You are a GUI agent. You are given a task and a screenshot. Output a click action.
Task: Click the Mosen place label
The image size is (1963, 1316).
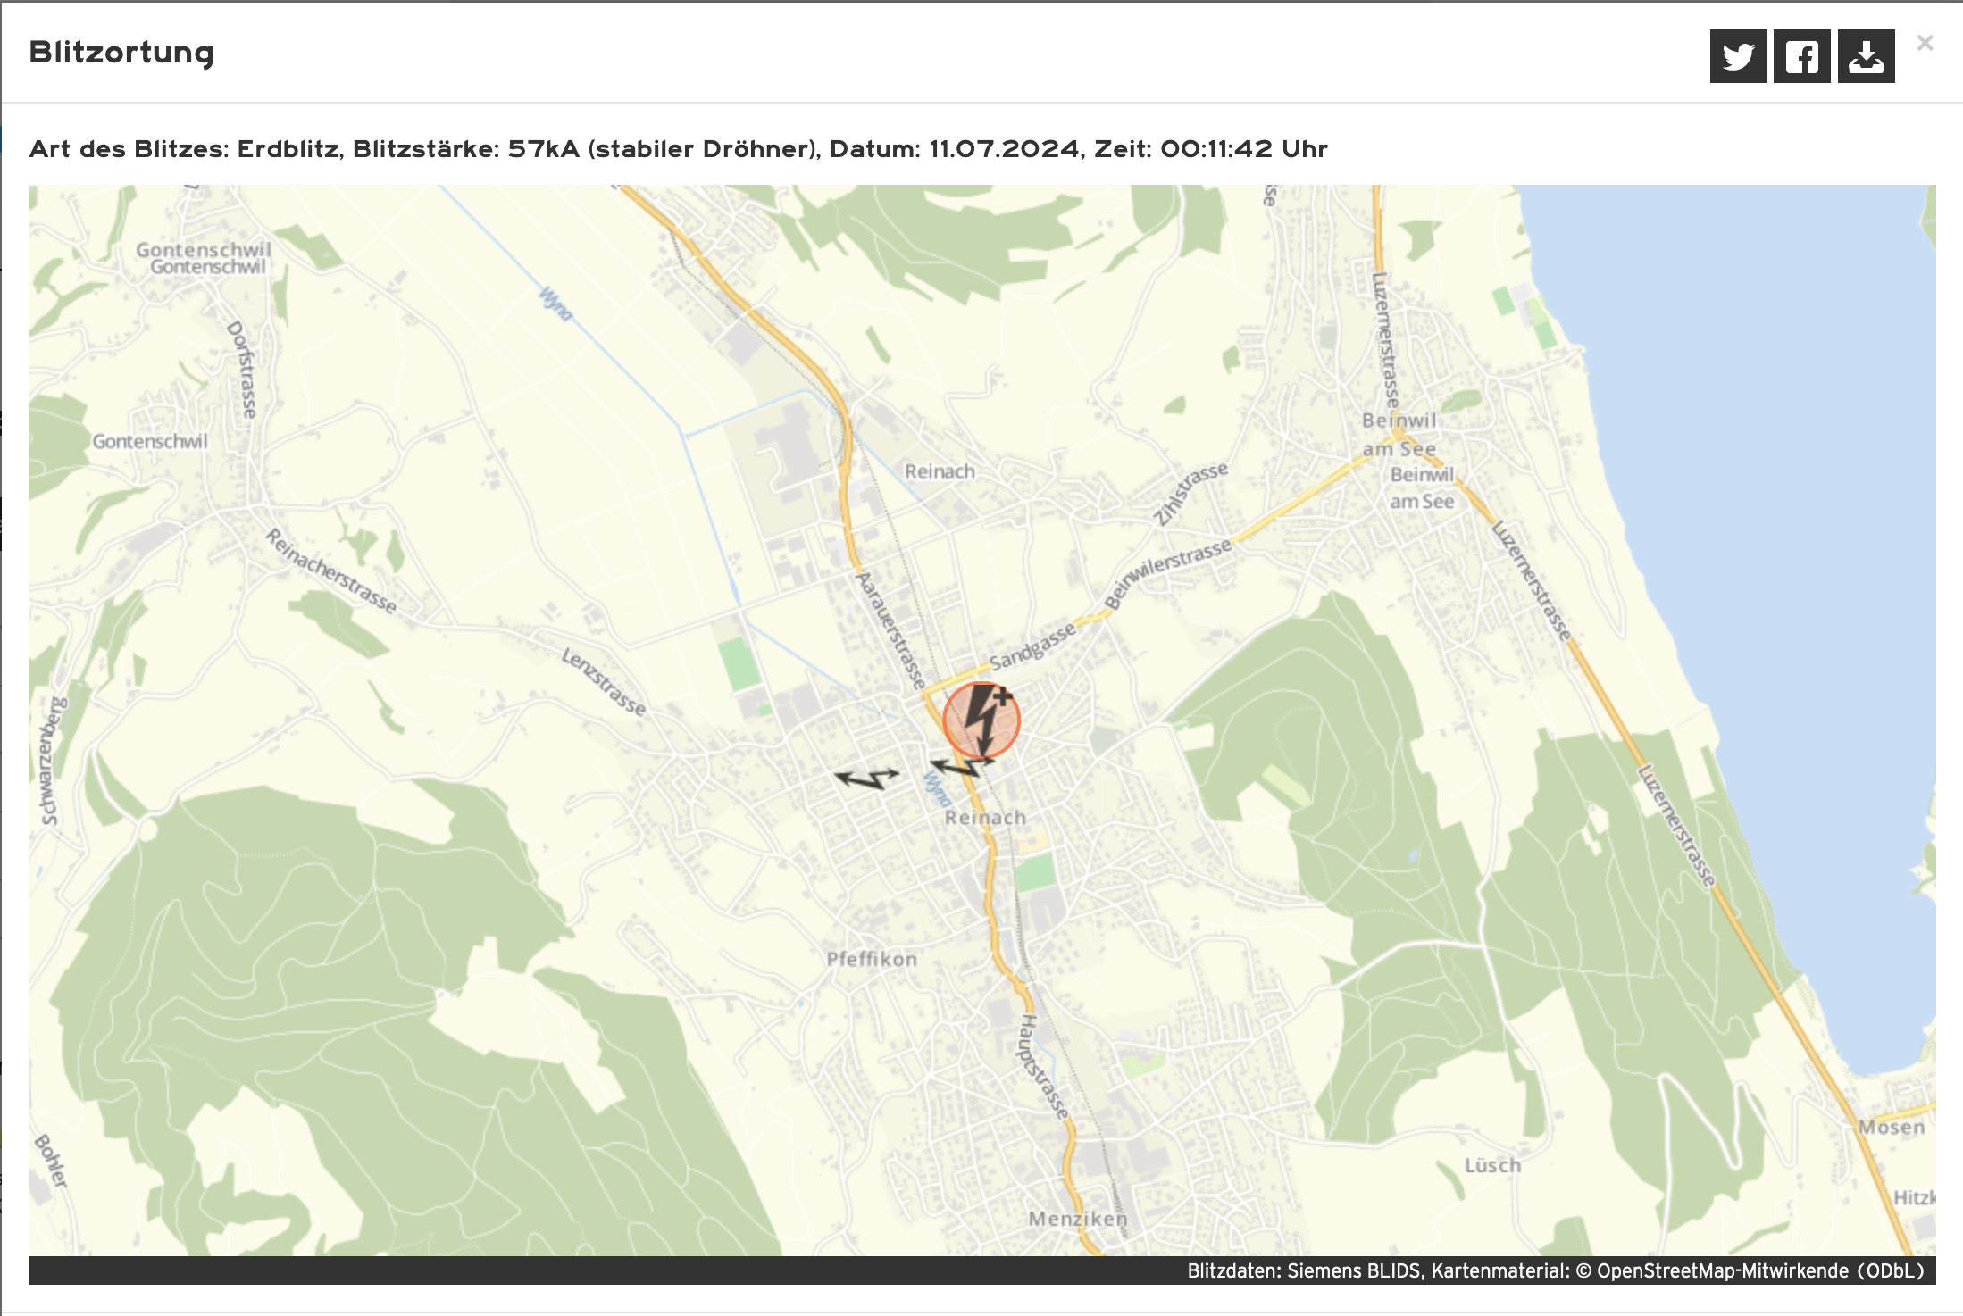(x=1892, y=1127)
